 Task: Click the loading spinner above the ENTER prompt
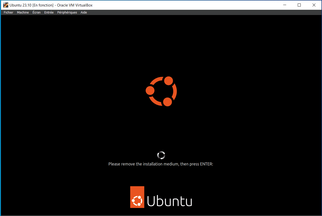coord(161,155)
